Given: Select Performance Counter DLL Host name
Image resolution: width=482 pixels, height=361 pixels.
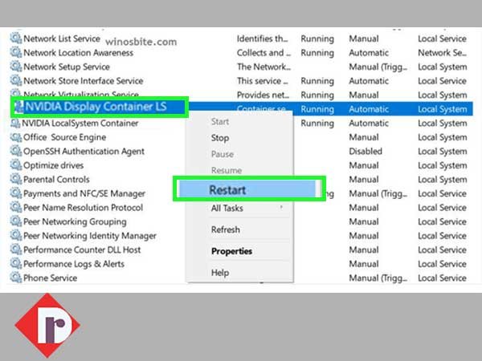Looking at the screenshot, I should click(82, 249).
